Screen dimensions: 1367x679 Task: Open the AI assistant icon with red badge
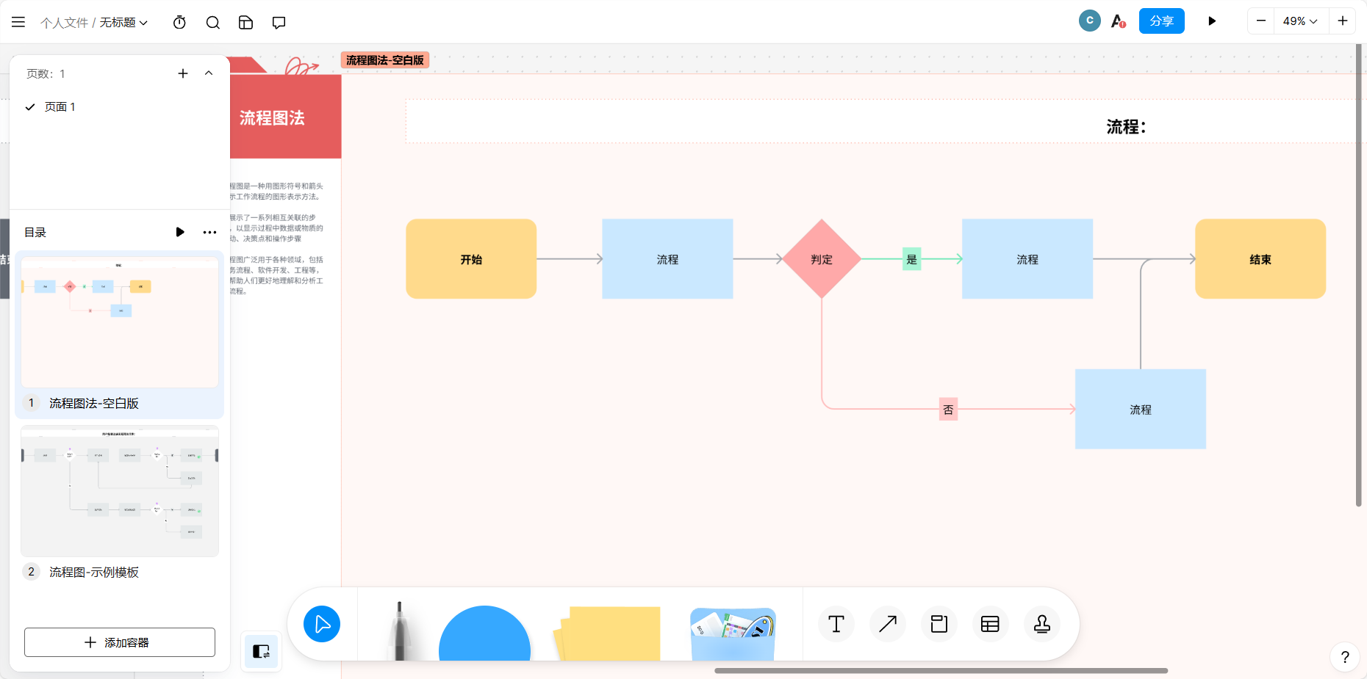coord(1118,21)
